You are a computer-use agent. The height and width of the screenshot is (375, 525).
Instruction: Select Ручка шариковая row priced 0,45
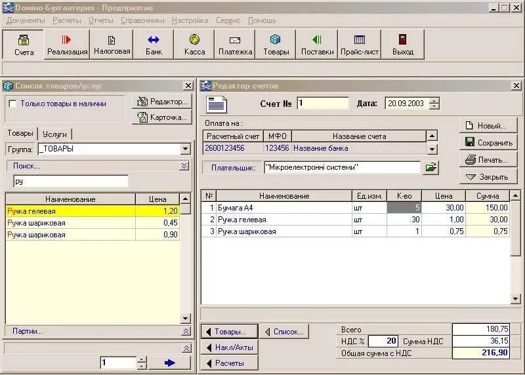point(93,223)
